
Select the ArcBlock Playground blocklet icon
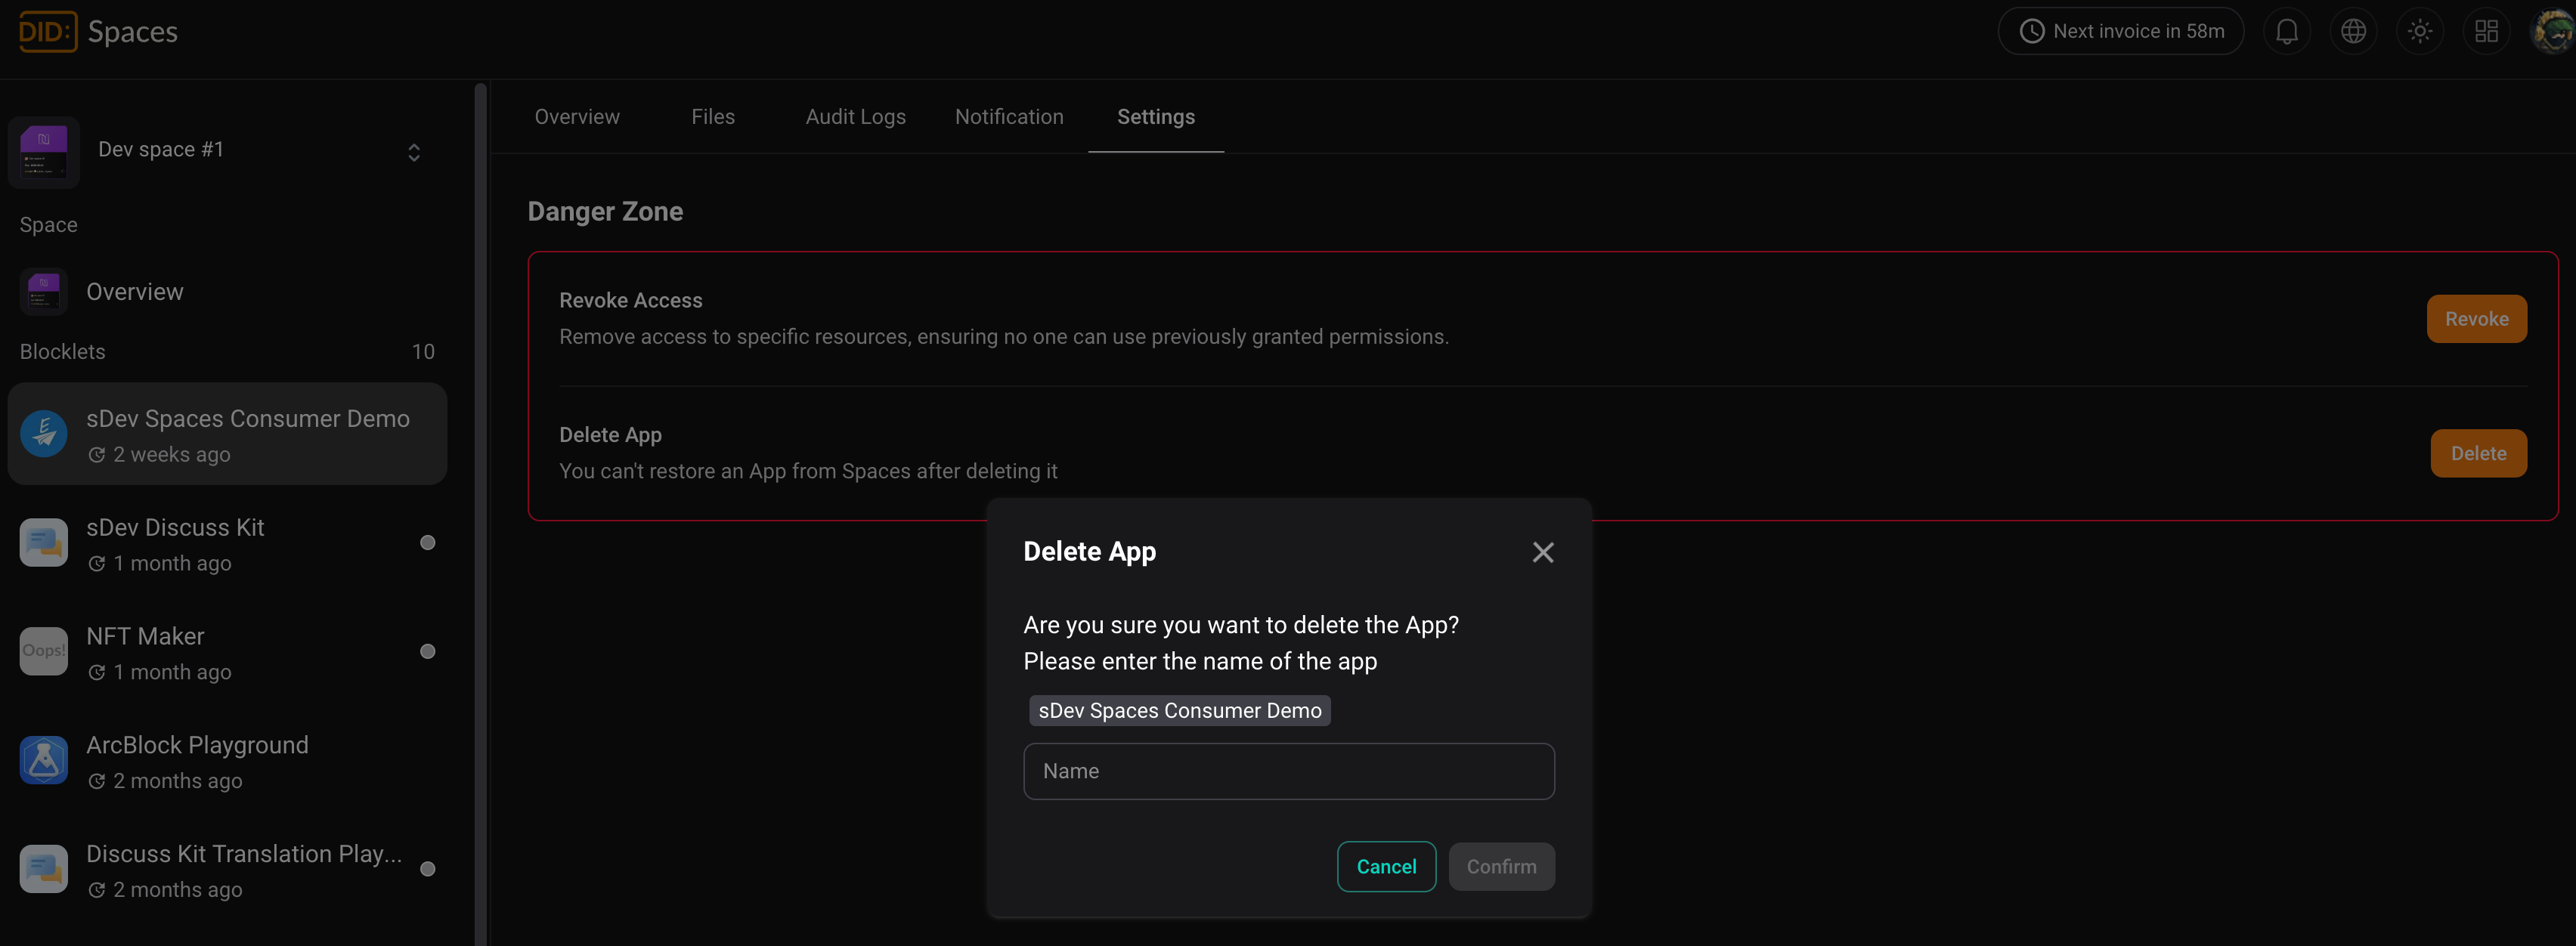(44, 761)
